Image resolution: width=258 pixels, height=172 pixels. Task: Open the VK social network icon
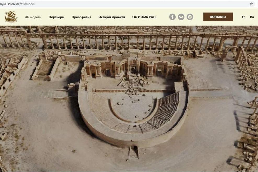coord(181,17)
